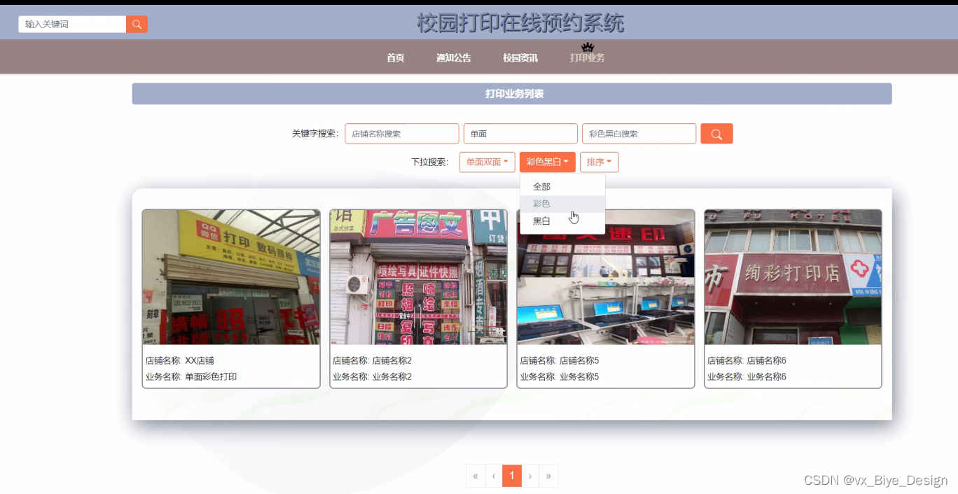This screenshot has height=494, width=958.
Task: Click the 校园打印在线预约系统 site title
Action: point(520,23)
